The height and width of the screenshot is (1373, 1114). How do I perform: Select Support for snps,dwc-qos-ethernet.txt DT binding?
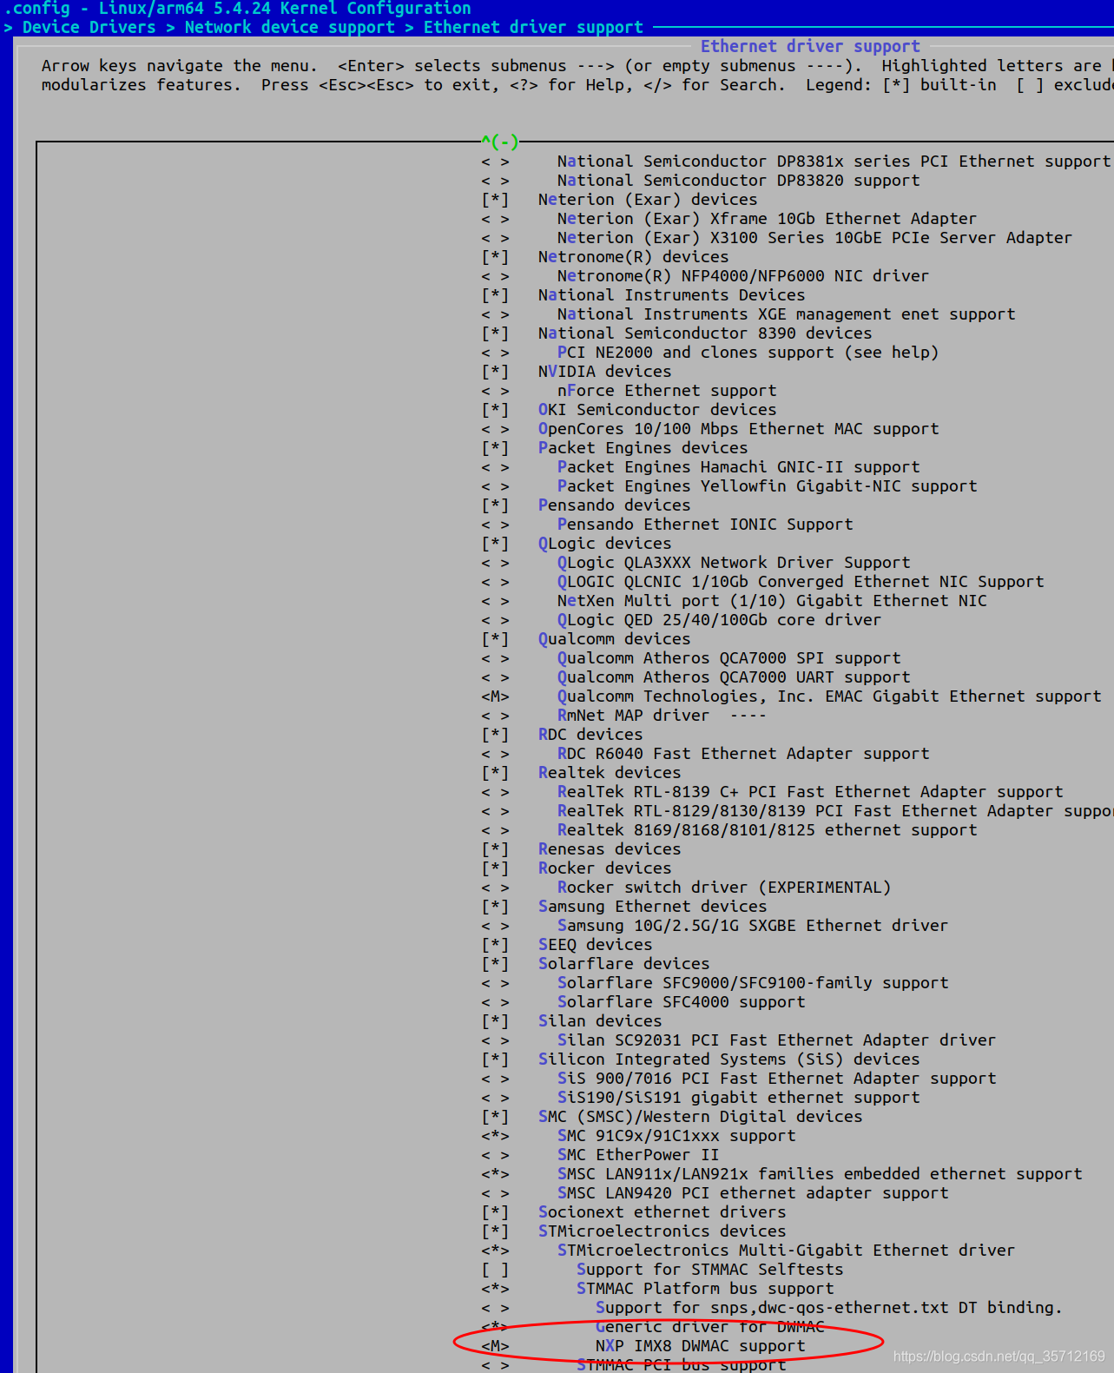[828, 1308]
